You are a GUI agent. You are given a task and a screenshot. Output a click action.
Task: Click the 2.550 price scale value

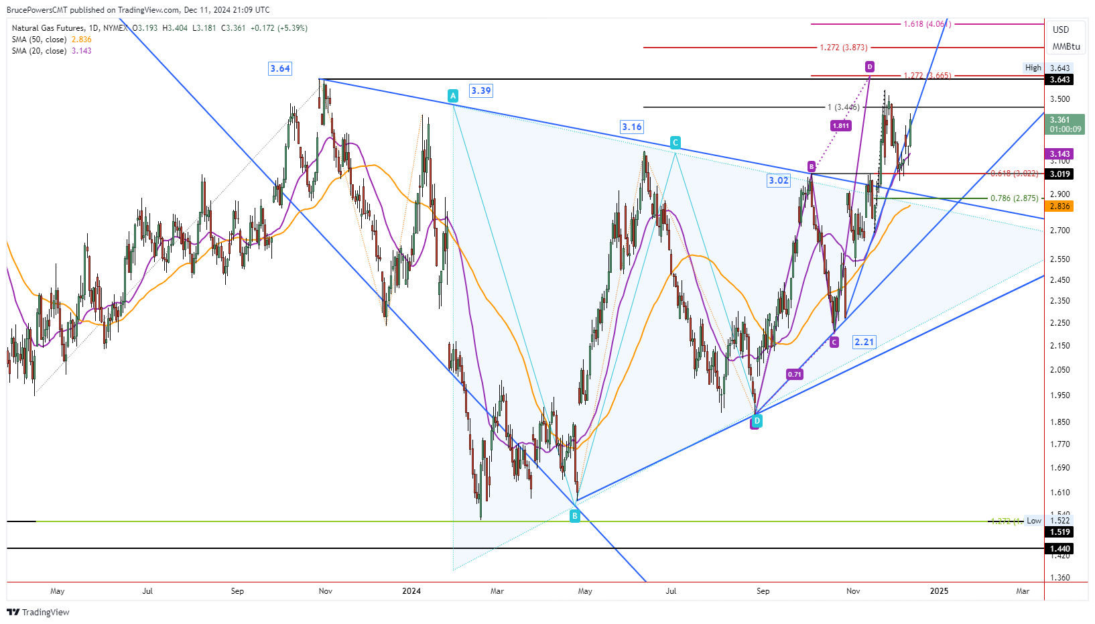click(x=1060, y=259)
